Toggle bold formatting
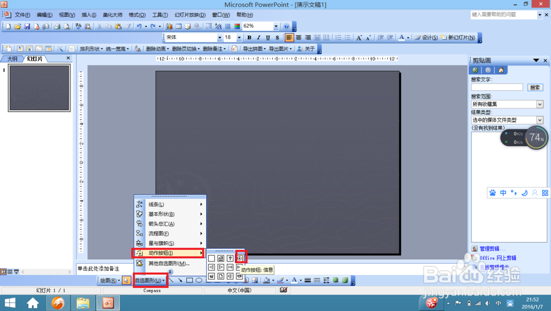Image resolution: width=551 pixels, height=311 pixels. click(249, 37)
